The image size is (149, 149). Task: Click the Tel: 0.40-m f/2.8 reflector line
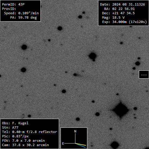[x=29, y=132]
